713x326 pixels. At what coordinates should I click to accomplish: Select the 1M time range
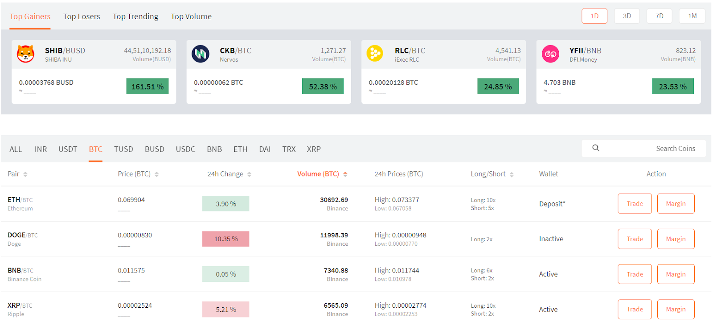pos(692,16)
